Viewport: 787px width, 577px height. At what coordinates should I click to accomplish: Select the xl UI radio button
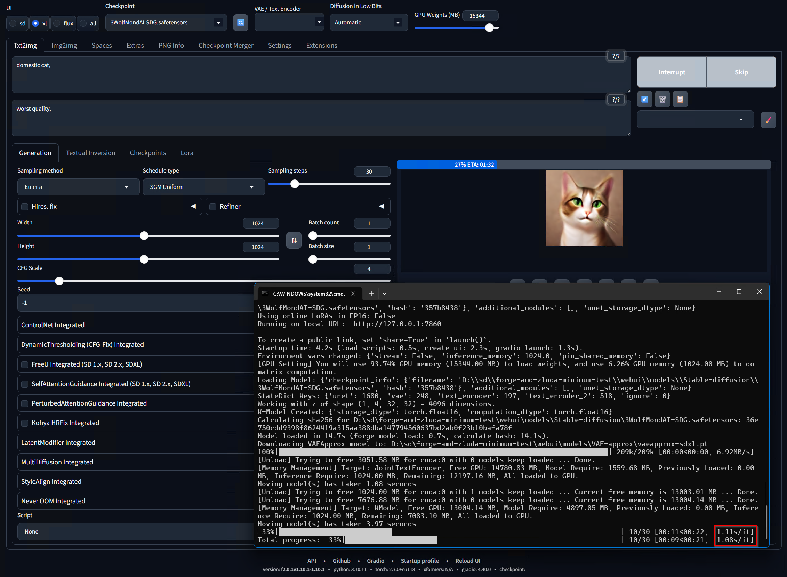pyautogui.click(x=35, y=23)
